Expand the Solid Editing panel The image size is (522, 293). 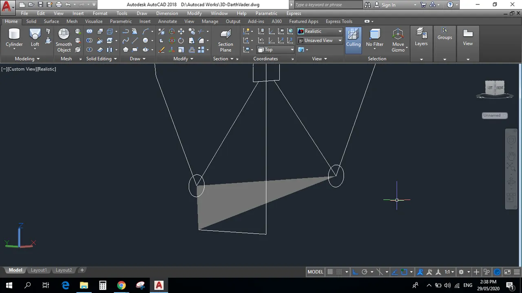(x=102, y=59)
